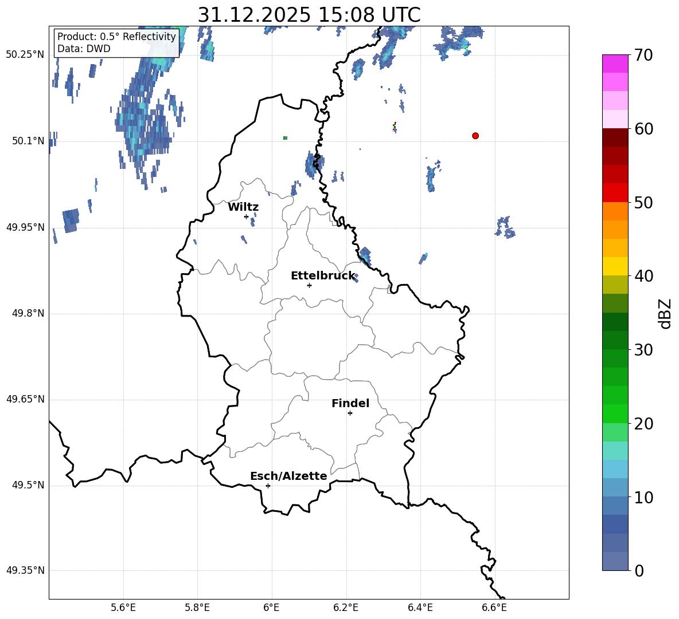Click the dBZ colorbar axis label
The image size is (679, 619).
tap(665, 313)
